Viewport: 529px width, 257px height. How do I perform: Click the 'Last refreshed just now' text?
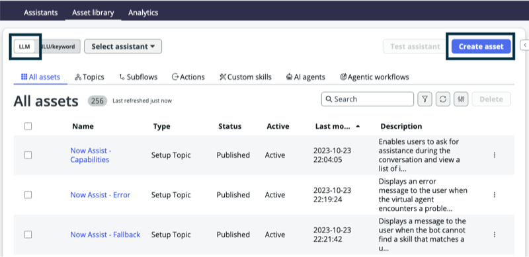click(x=142, y=101)
